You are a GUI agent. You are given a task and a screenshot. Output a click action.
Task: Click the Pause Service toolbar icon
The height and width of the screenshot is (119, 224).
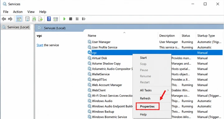(x=77, y=19)
